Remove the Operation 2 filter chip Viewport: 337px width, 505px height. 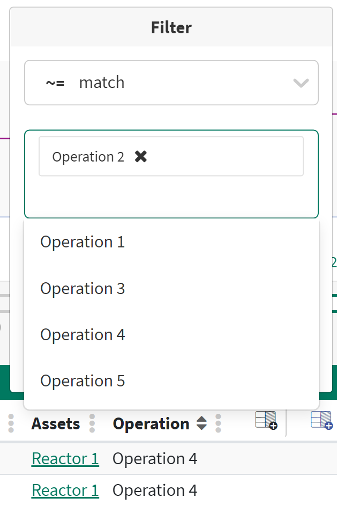click(141, 156)
